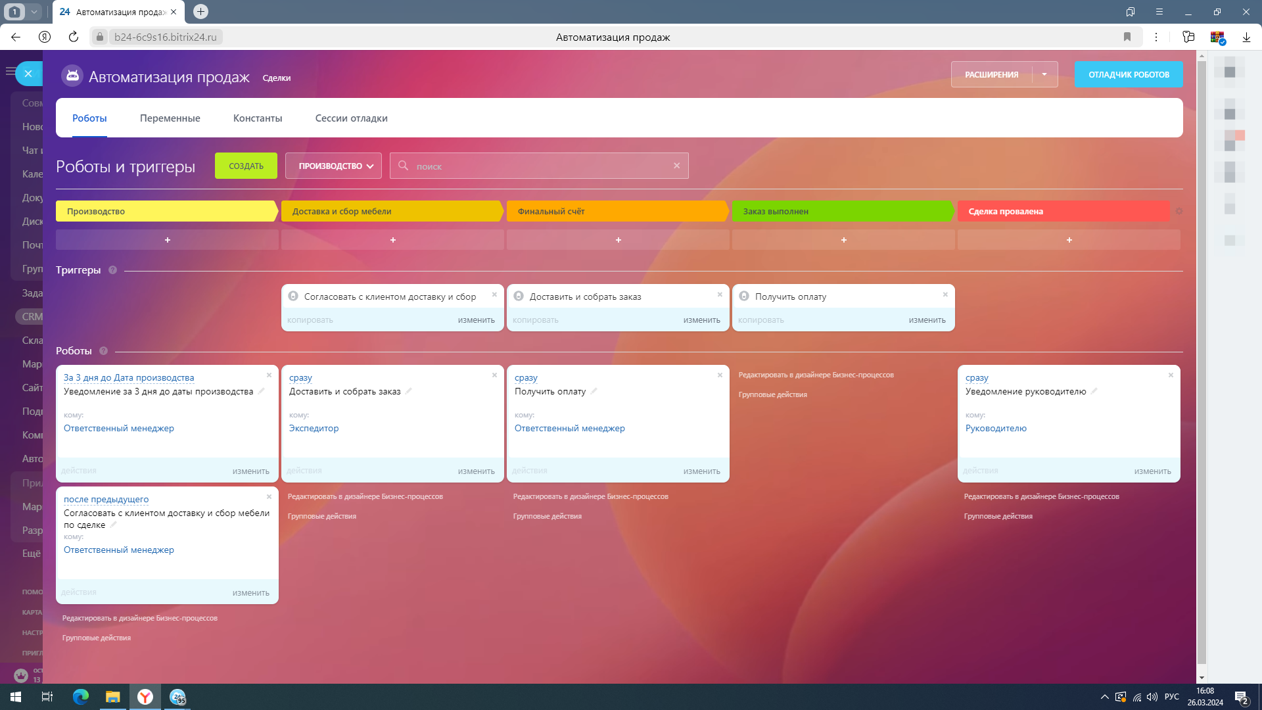Viewport: 1262px width, 710px height.
Task: Expand the 'Расширения' button arrow
Action: tap(1044, 75)
